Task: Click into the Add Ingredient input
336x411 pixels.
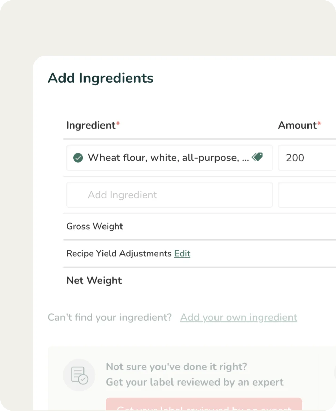Action: [x=169, y=195]
